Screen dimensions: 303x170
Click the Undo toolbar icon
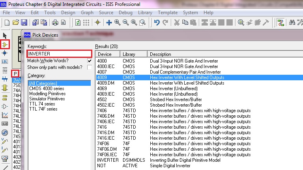(157, 22)
